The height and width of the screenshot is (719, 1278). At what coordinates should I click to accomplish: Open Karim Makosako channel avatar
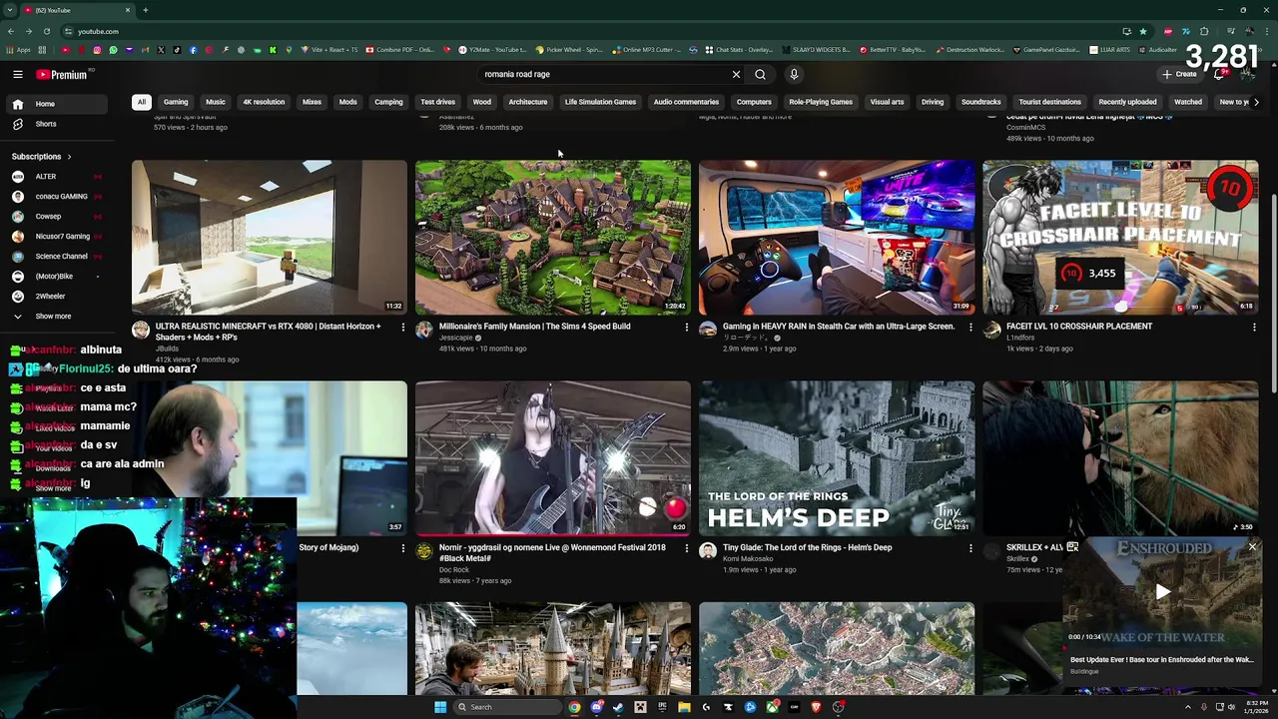click(708, 550)
